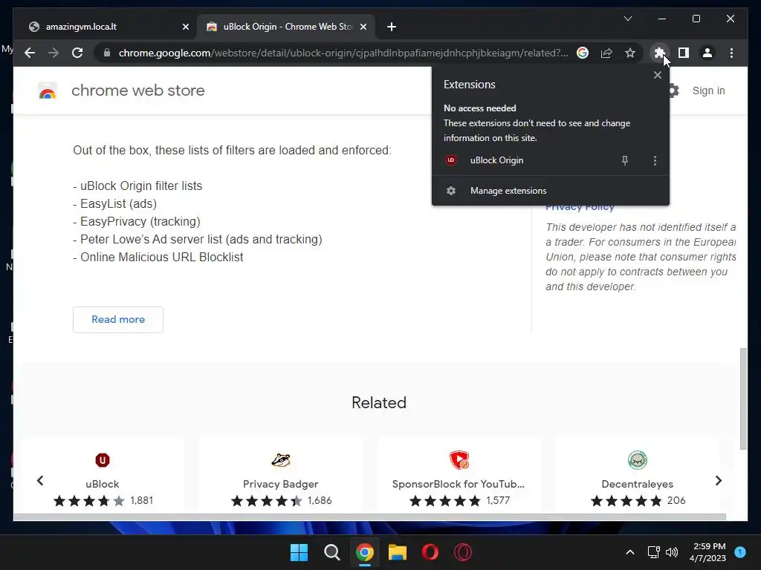View site information padlock icon
This screenshot has width=761, height=570.
(x=107, y=53)
